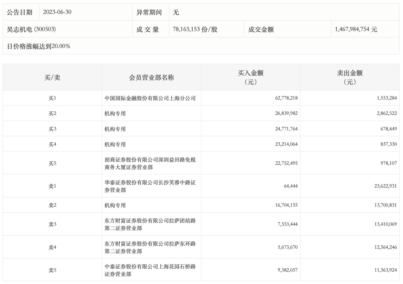Open 中泰证券上海花园石桥路证券营业部 entry
This screenshot has width=403, height=284.
150,270
